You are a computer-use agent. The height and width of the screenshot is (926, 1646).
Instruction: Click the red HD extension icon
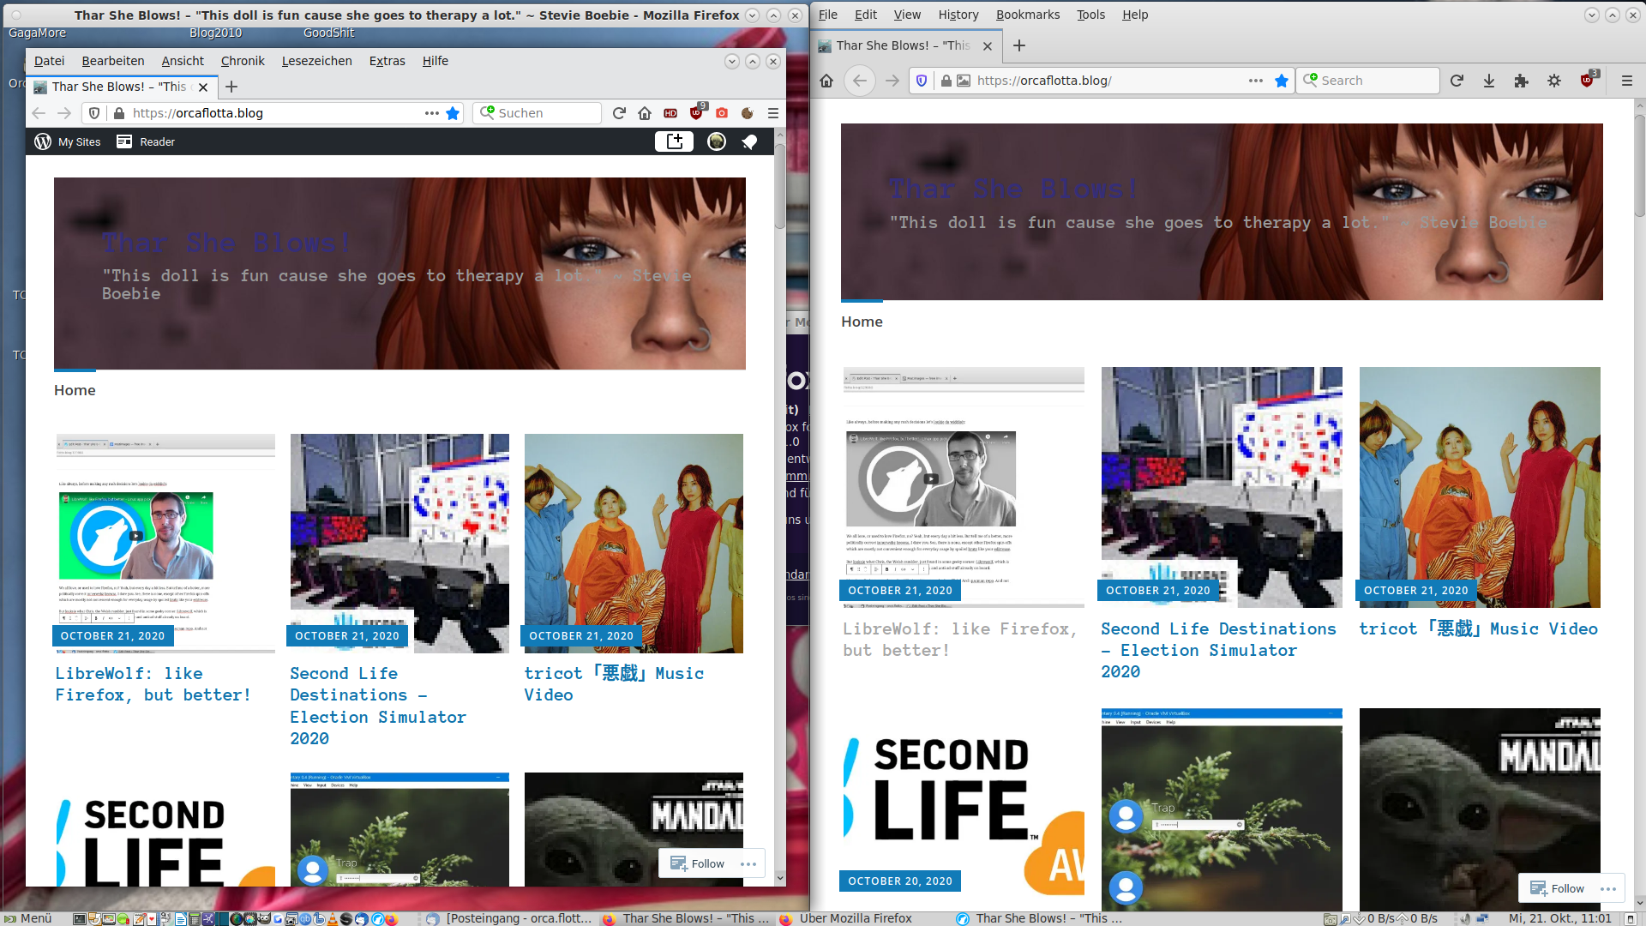click(670, 113)
